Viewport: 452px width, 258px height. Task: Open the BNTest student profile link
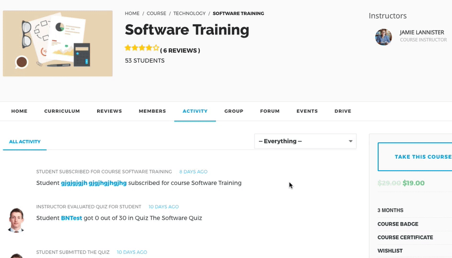tap(71, 218)
